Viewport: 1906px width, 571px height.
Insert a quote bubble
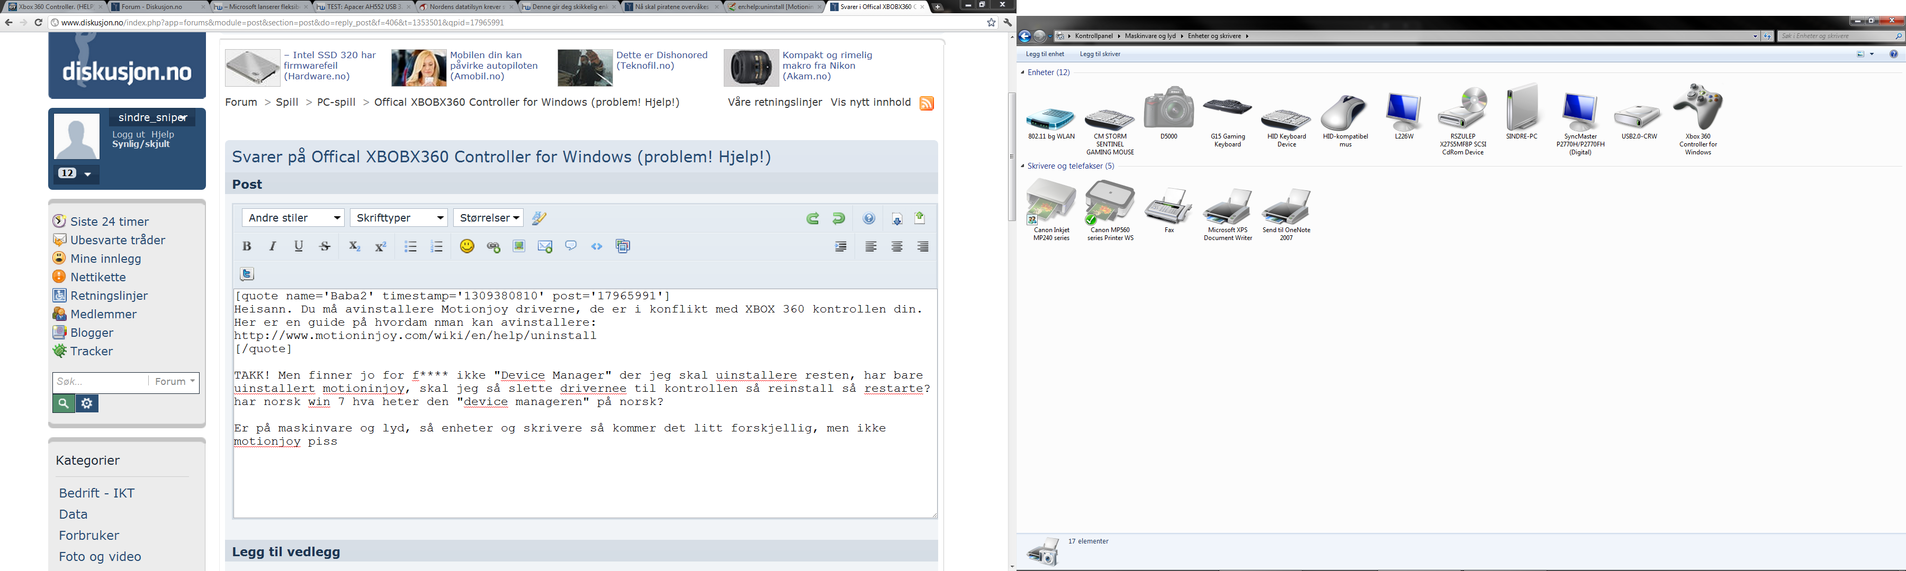(570, 245)
